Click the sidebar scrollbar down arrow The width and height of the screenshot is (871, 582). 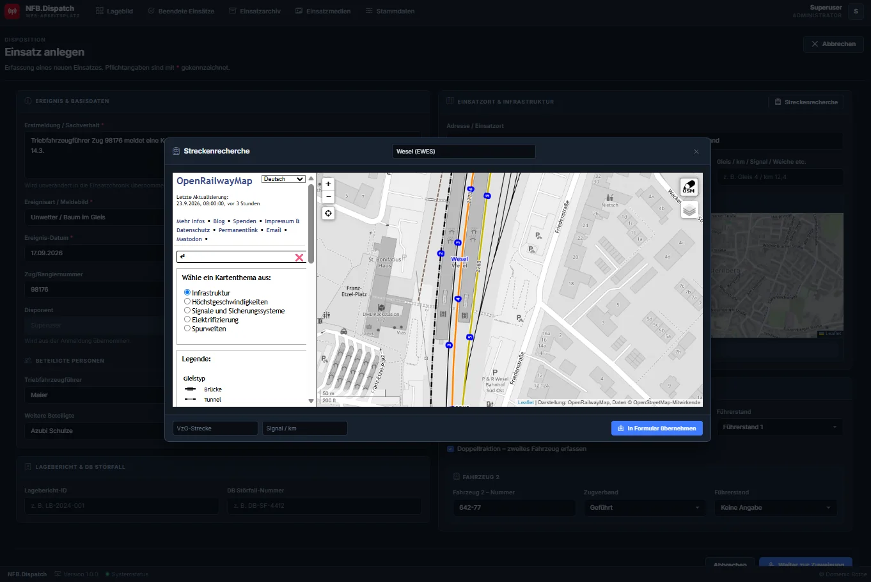click(311, 401)
